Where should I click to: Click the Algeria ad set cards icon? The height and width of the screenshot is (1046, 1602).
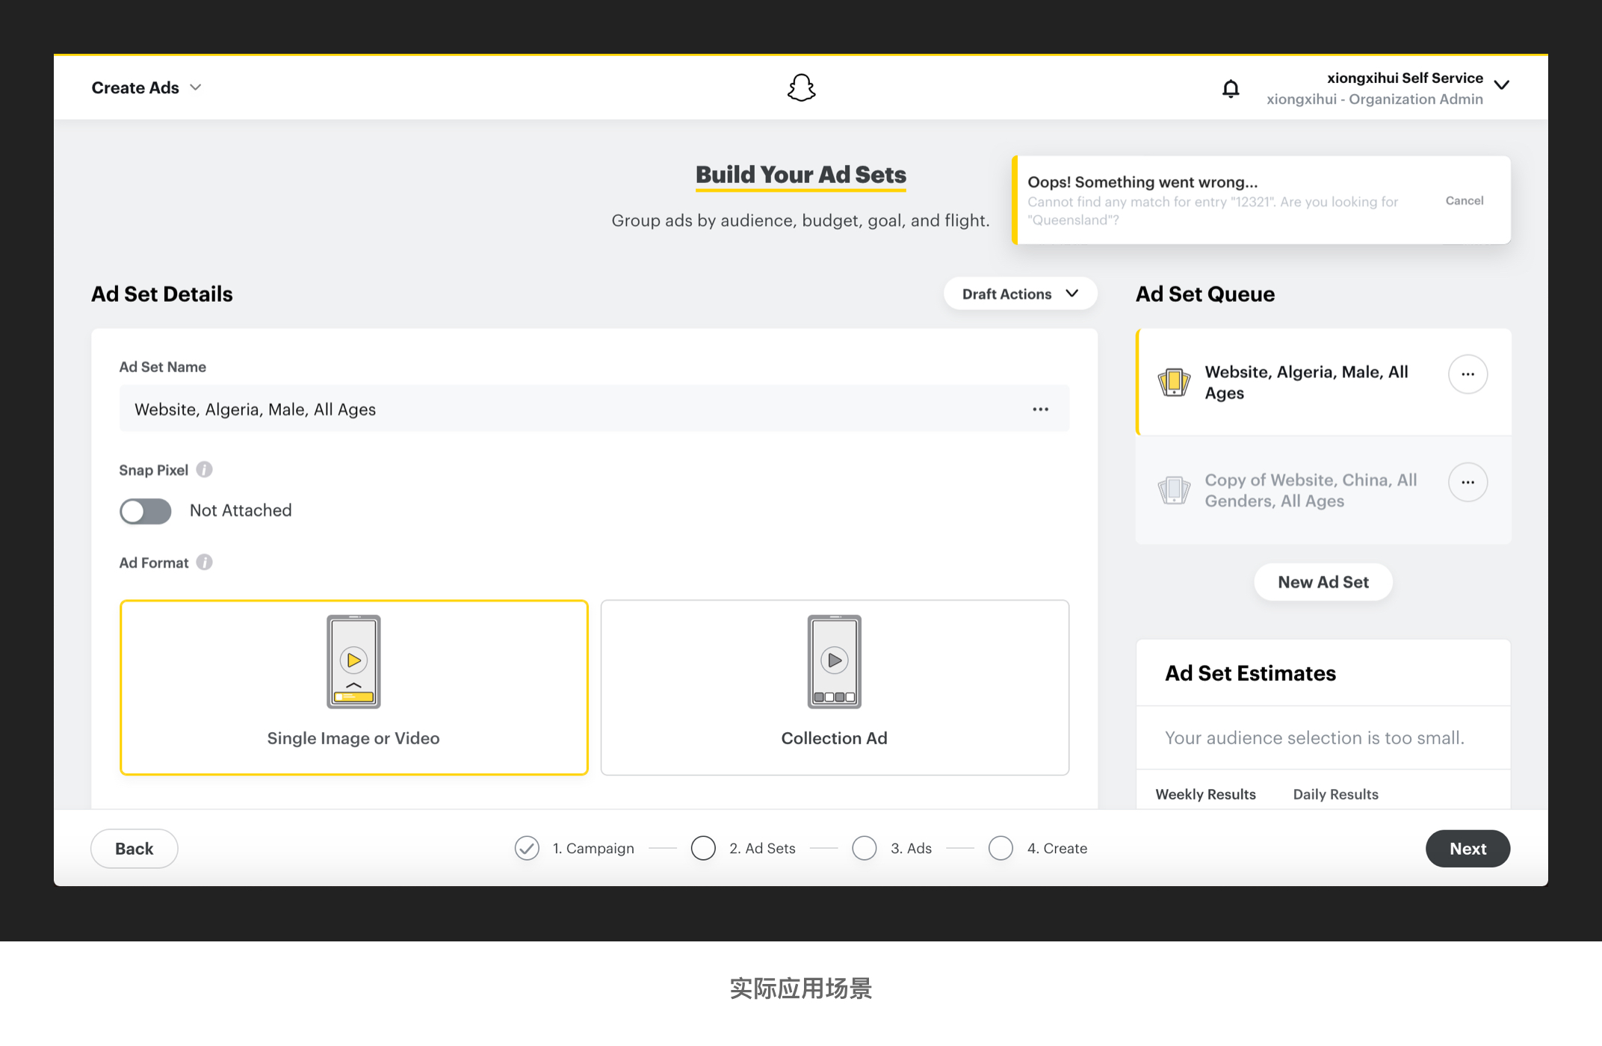tap(1173, 382)
